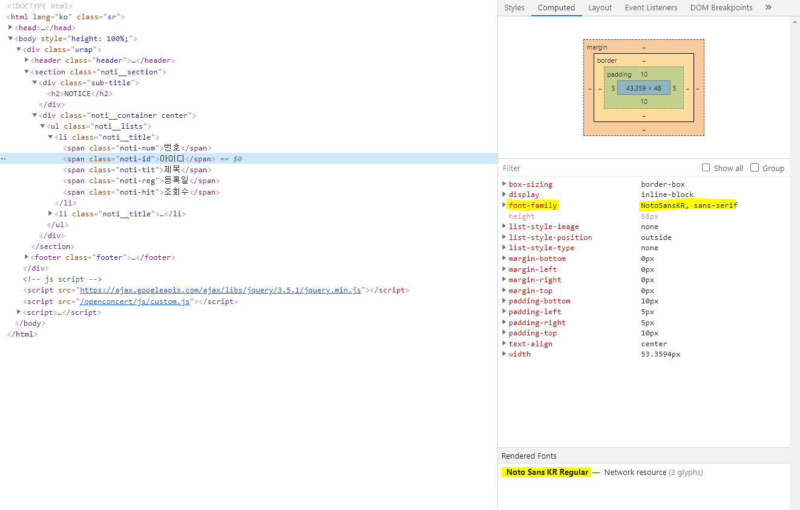Show more tabs via double-chevron icon

[769, 8]
